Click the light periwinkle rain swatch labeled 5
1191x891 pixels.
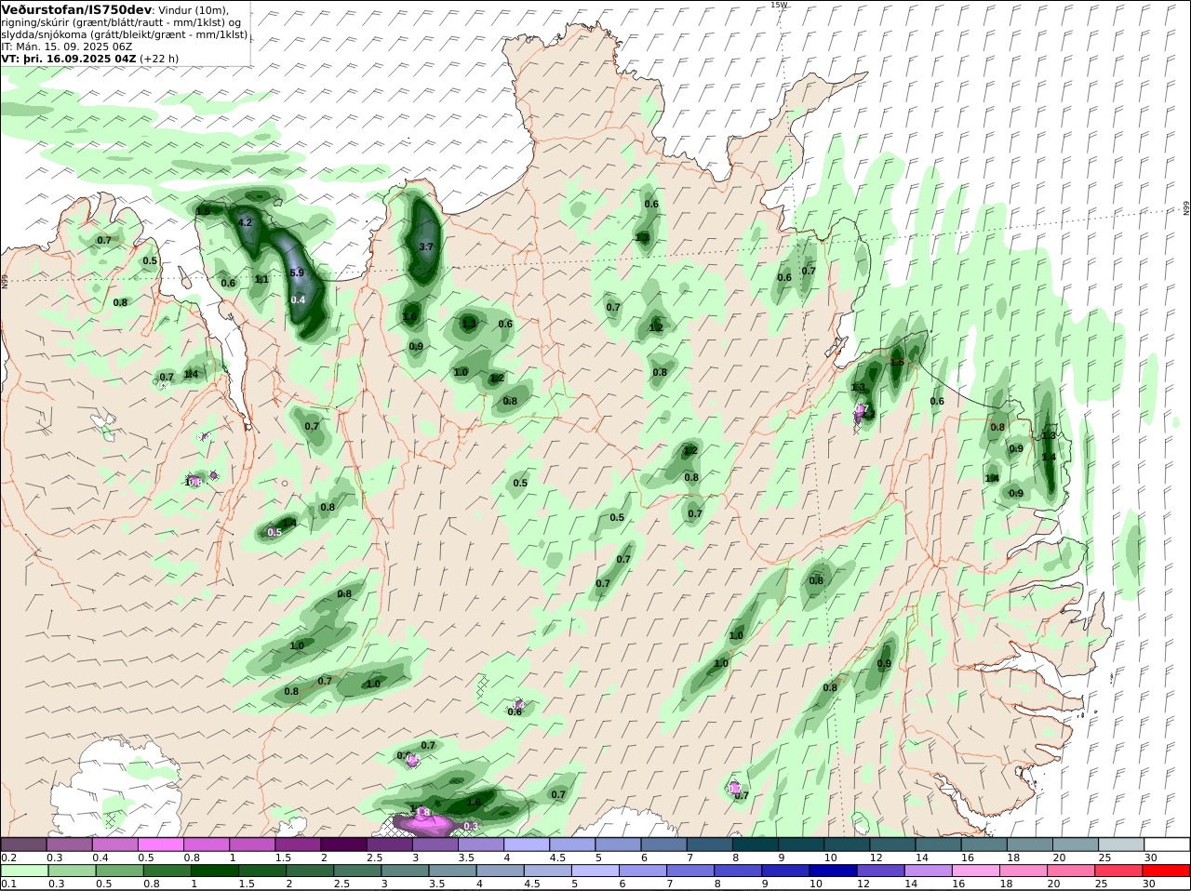click(595, 871)
